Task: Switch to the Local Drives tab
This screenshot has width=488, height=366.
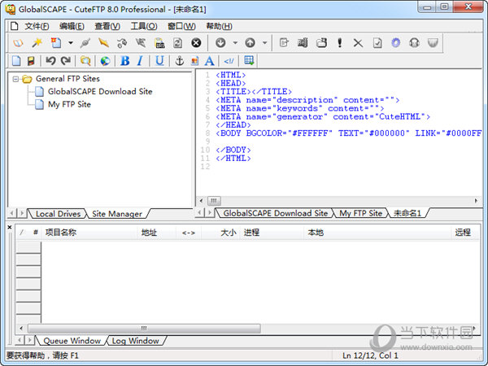Action: click(x=58, y=214)
